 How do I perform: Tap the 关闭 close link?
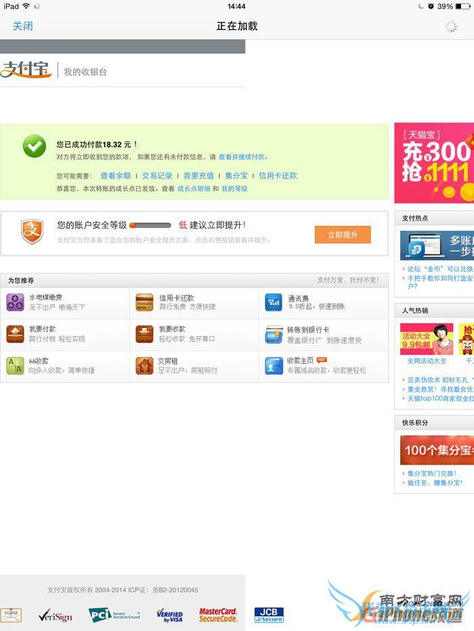tap(22, 26)
